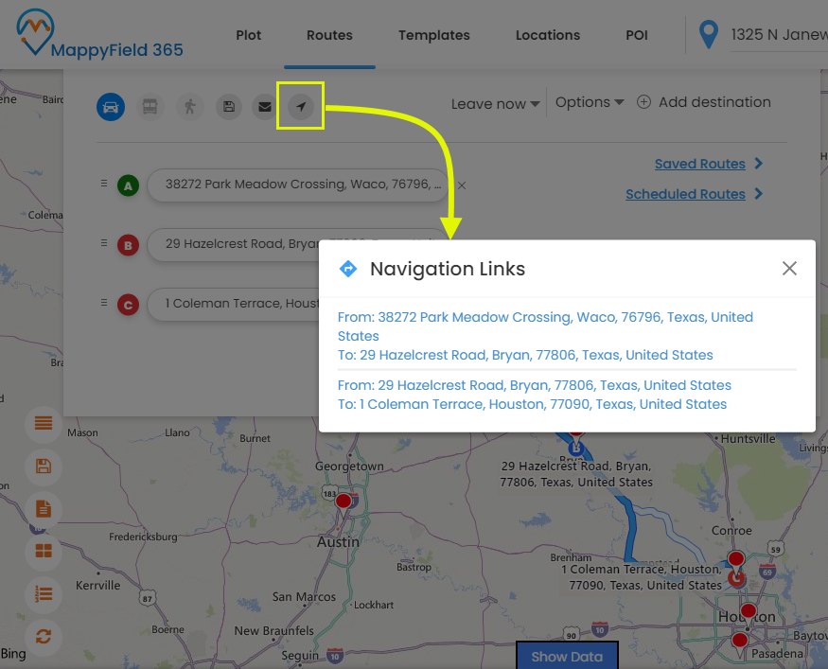Open the save panel in the sidebar
828x669 pixels.
(x=43, y=467)
